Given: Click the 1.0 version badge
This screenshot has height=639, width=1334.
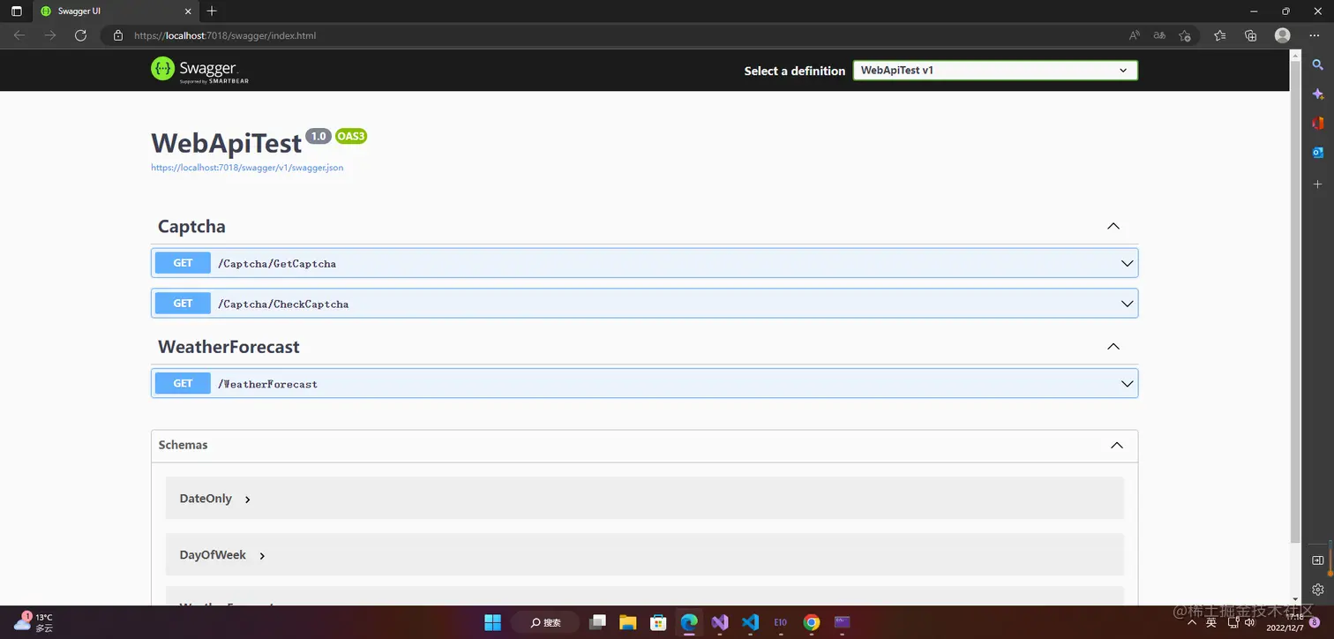Looking at the screenshot, I should point(319,137).
